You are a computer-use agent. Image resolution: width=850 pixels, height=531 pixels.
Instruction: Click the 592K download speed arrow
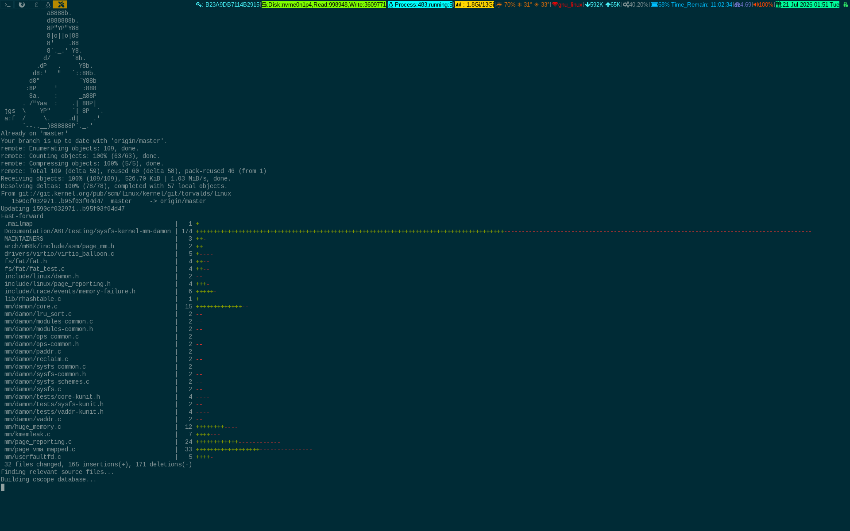pos(587,4)
